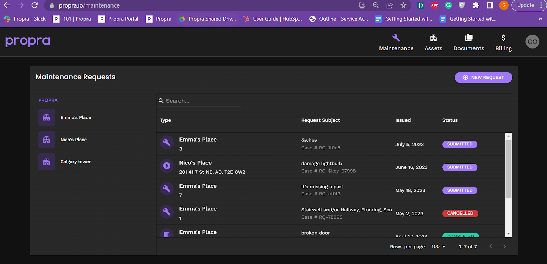Click wrench icon of Stairwell Hallway request
This screenshot has width=547, height=264.
(x=166, y=212)
